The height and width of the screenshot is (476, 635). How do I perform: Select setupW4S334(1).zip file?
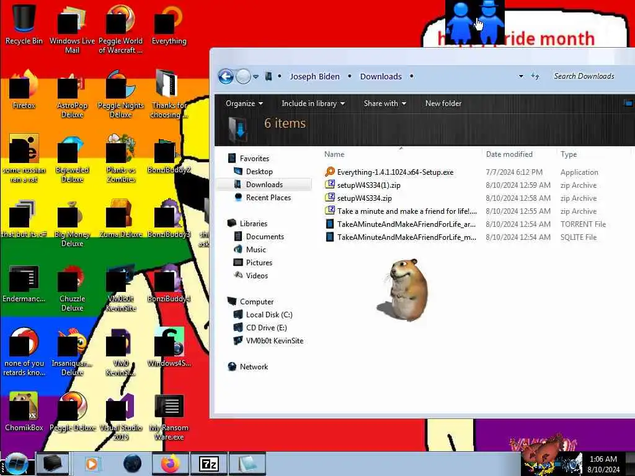pos(363,185)
